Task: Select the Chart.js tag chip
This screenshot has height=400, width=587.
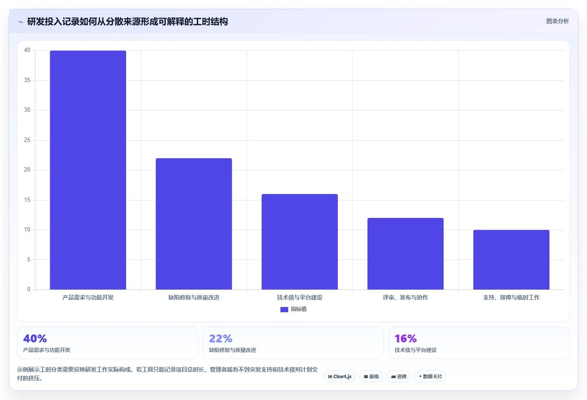Action: coord(340,376)
